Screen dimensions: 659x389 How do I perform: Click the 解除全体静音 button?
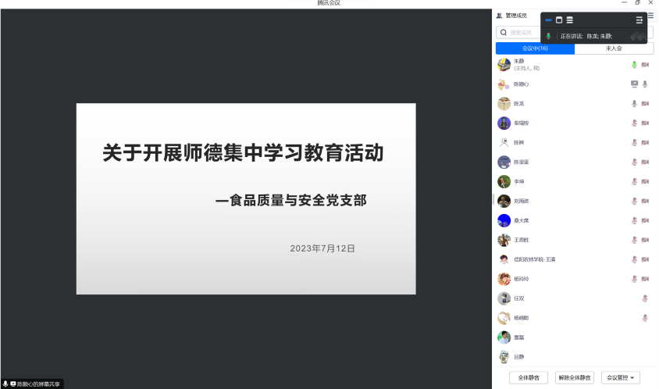tap(574, 377)
